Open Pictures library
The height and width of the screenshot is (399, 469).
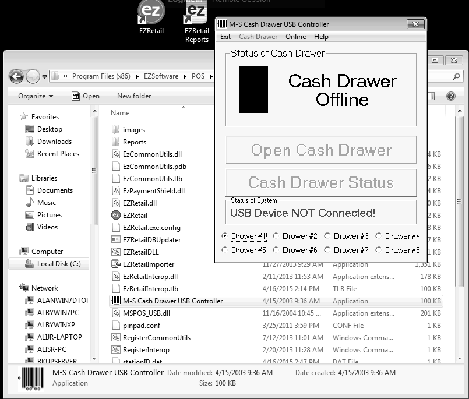[44, 215]
